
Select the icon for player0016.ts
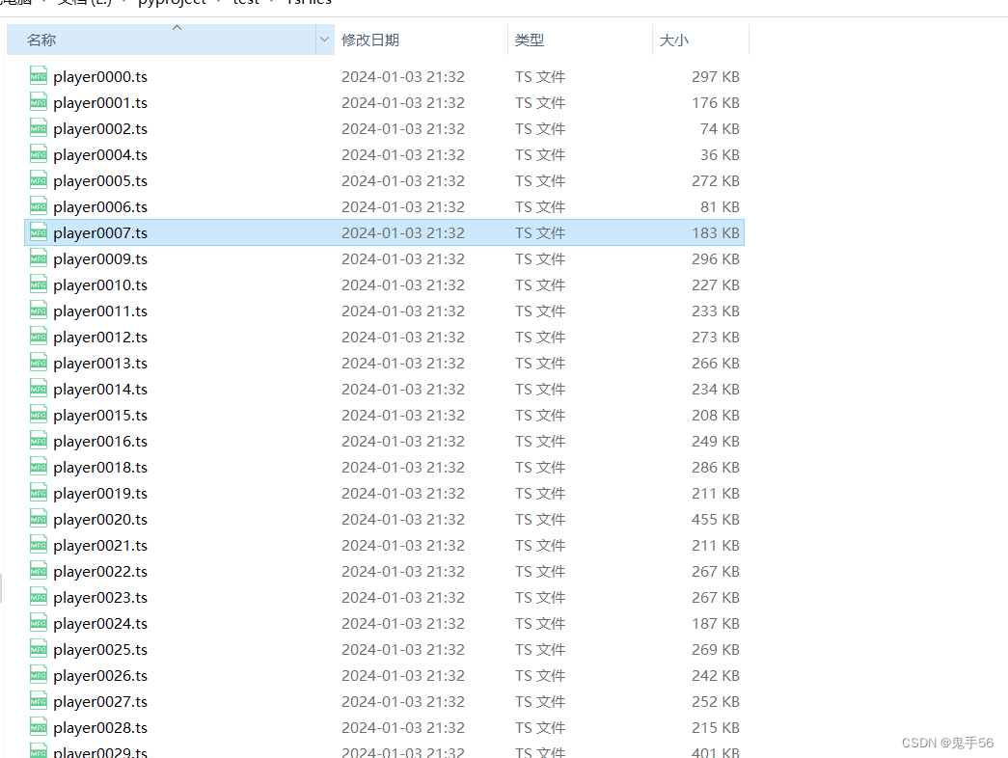(39, 441)
